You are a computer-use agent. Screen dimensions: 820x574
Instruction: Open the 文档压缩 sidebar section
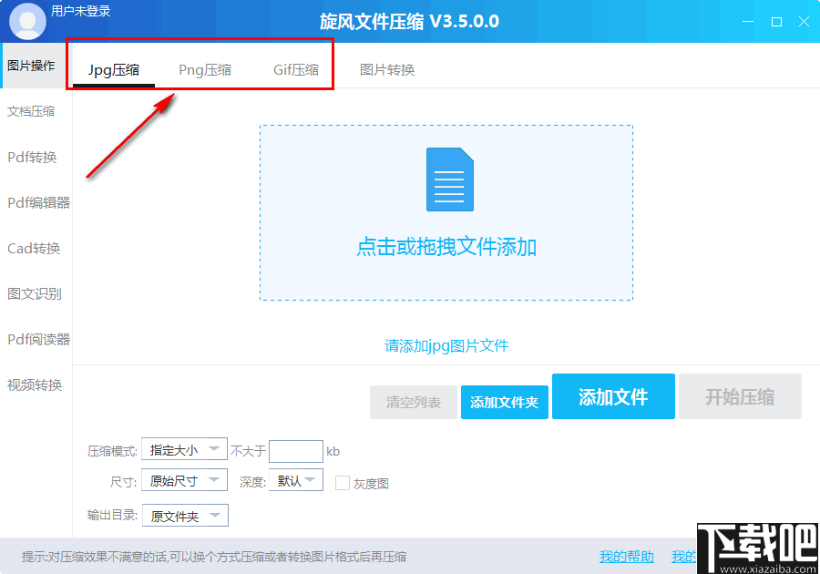(x=31, y=111)
